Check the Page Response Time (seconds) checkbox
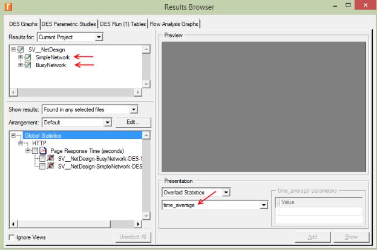This screenshot has width=377, height=250. click(35, 151)
